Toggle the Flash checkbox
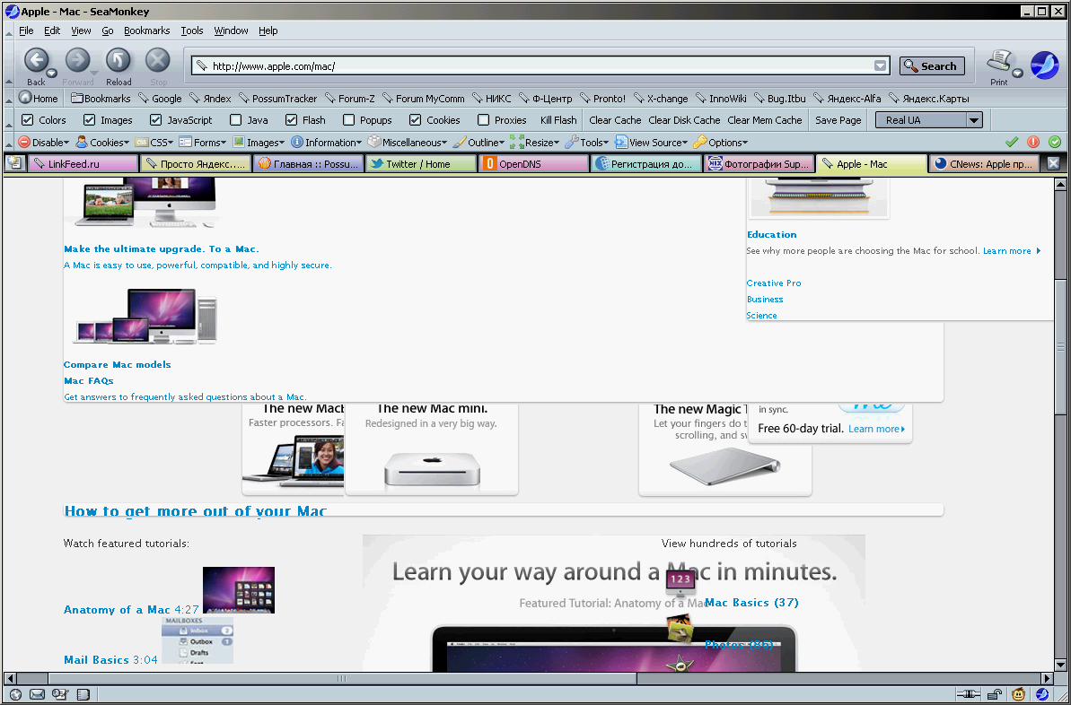 point(291,120)
